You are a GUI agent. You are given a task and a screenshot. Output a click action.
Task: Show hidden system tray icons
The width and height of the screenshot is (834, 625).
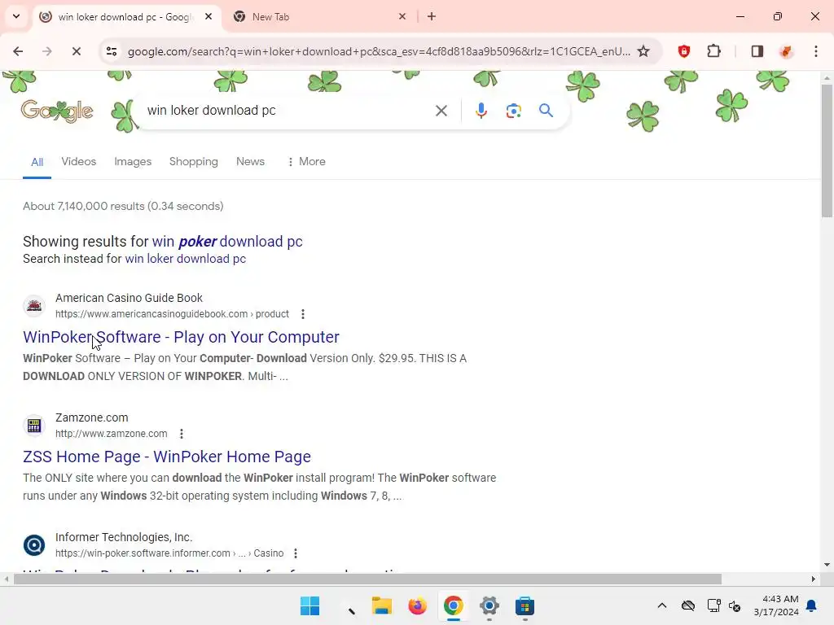click(661, 605)
